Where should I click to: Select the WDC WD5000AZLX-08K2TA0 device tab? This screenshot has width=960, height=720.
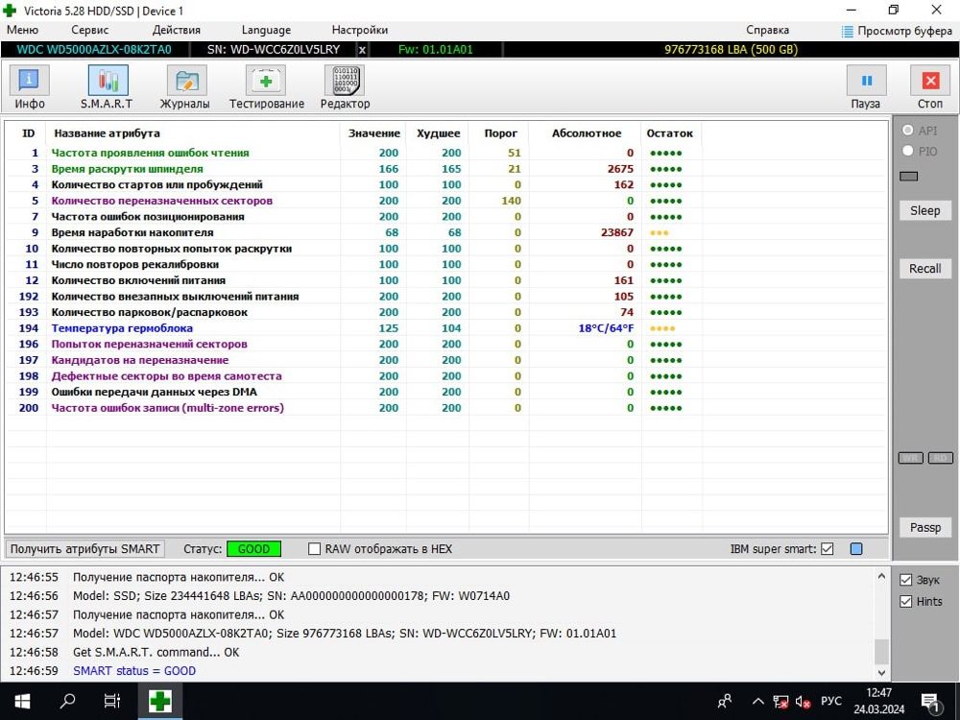tap(94, 50)
